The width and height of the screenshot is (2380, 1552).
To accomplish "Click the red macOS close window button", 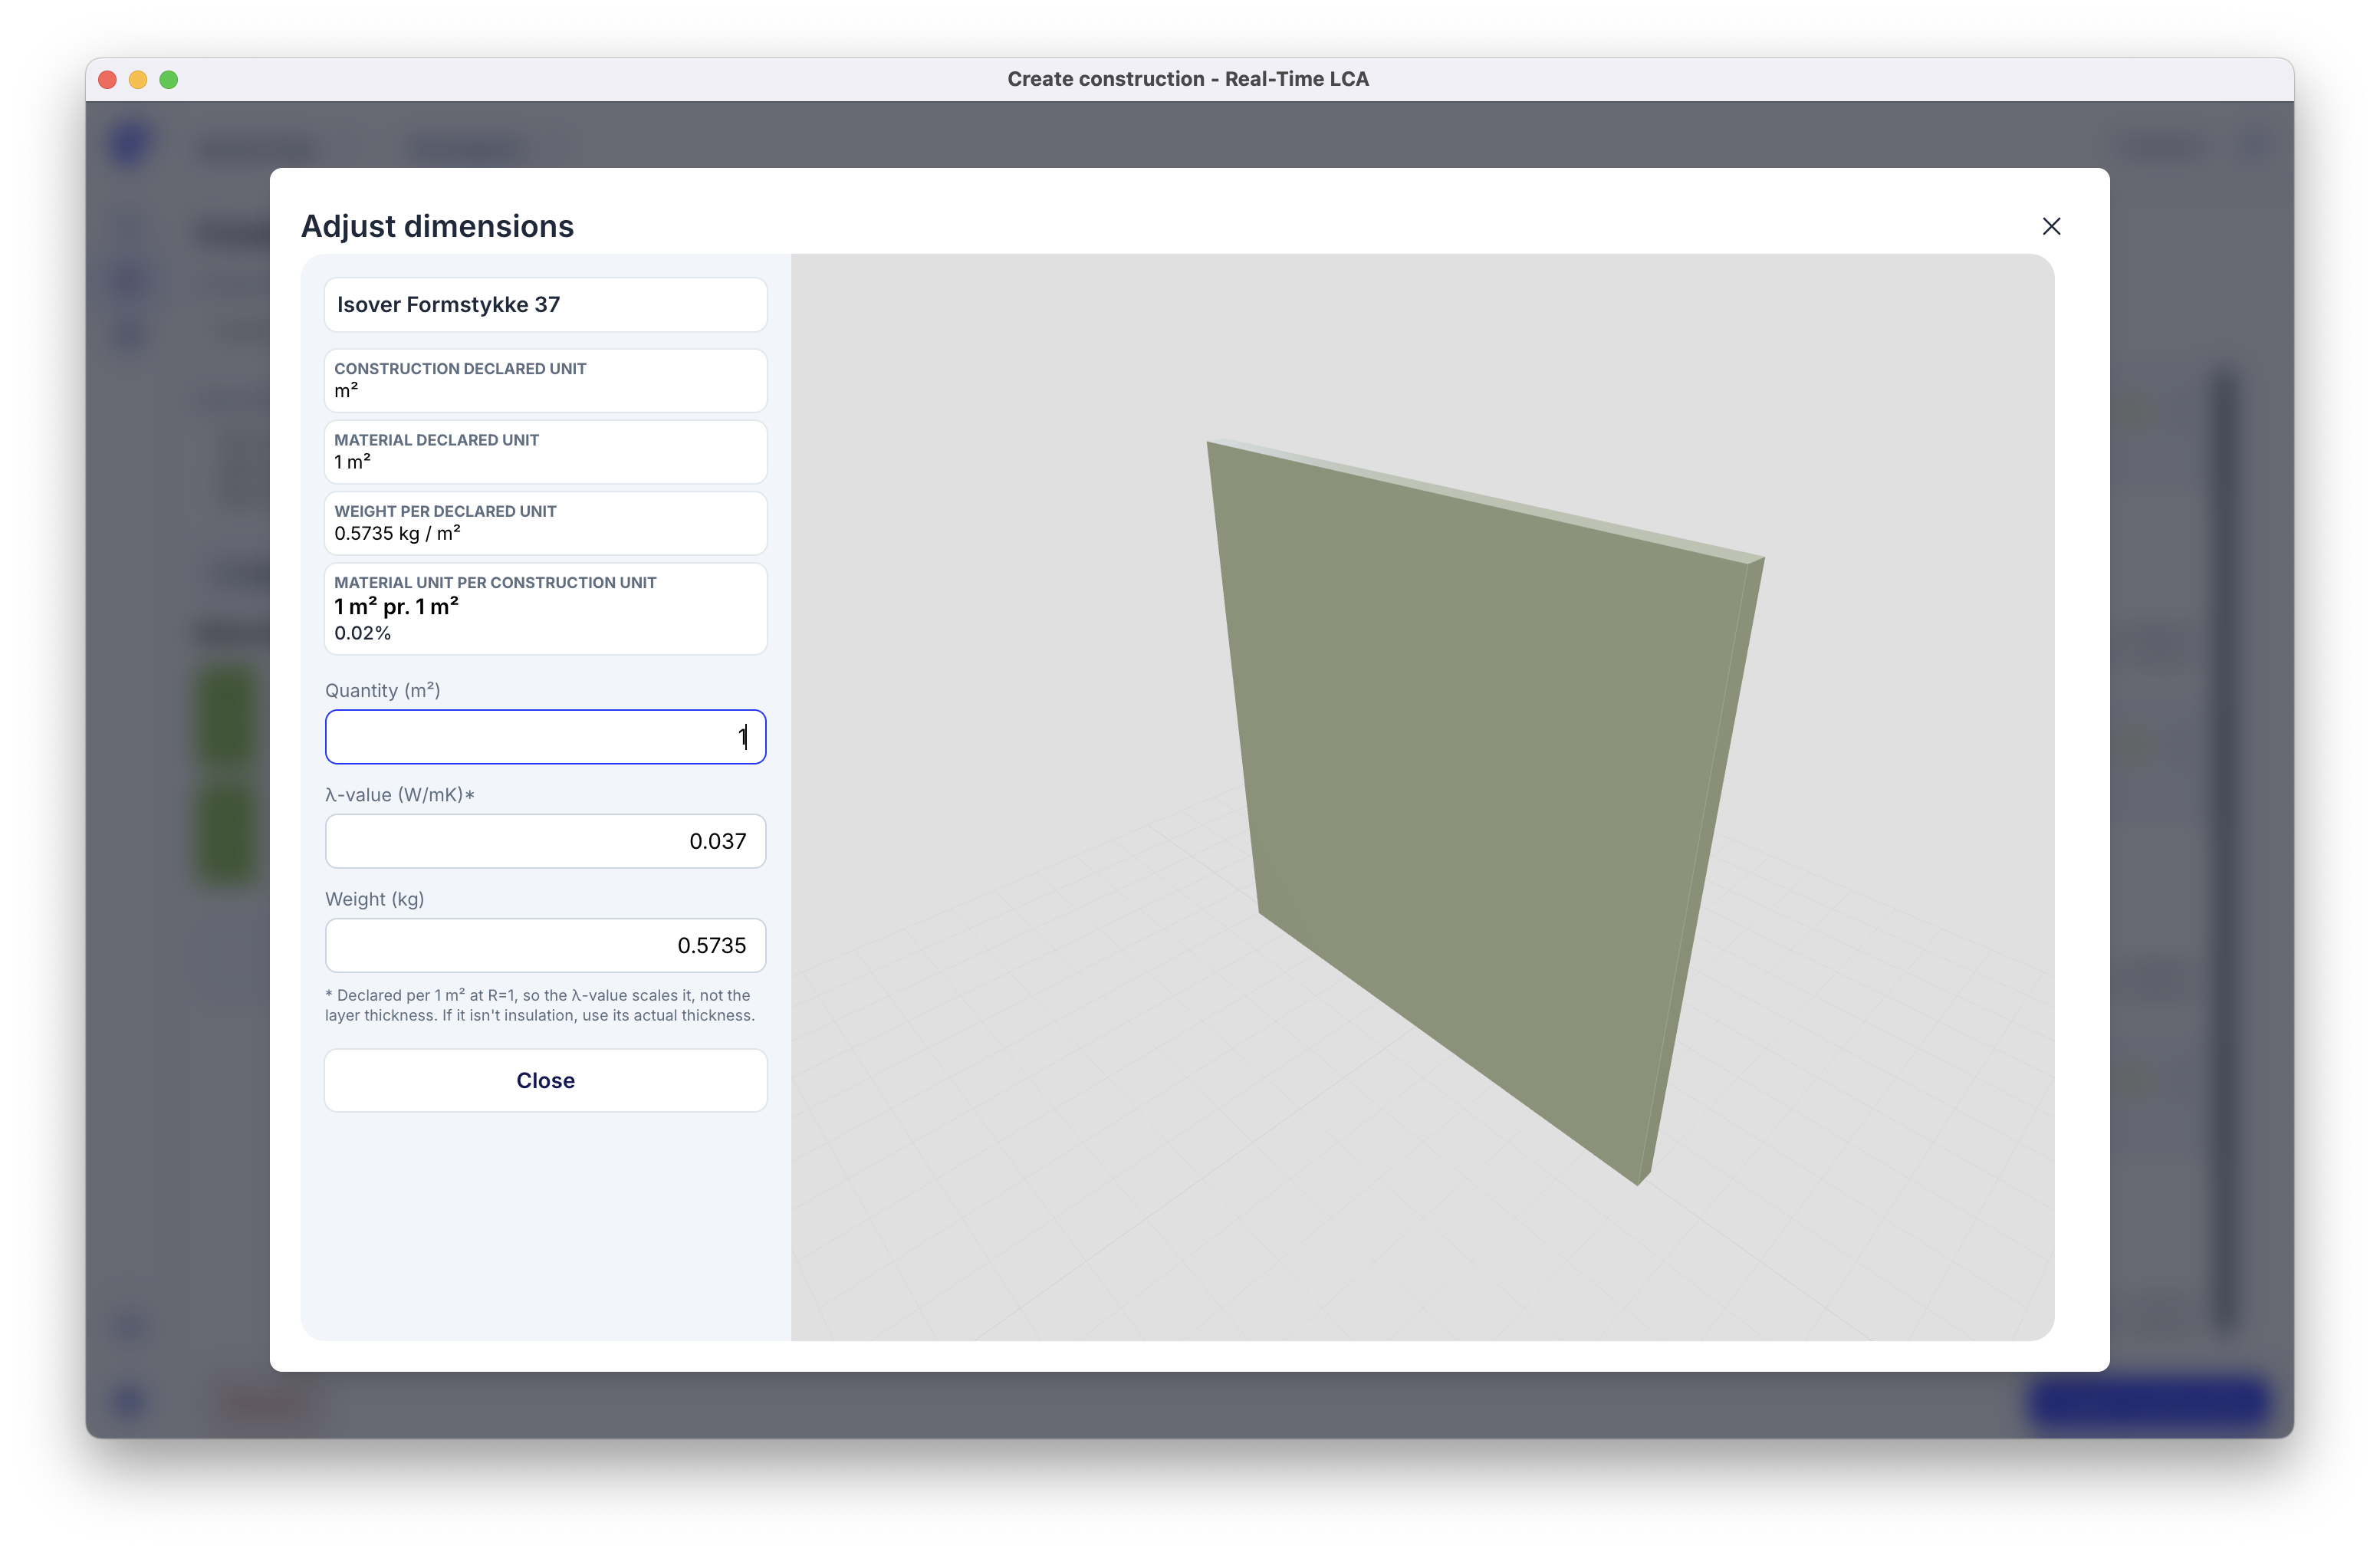I will [x=108, y=79].
